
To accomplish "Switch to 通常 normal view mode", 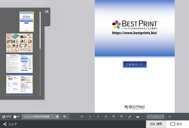I will 156,124.
